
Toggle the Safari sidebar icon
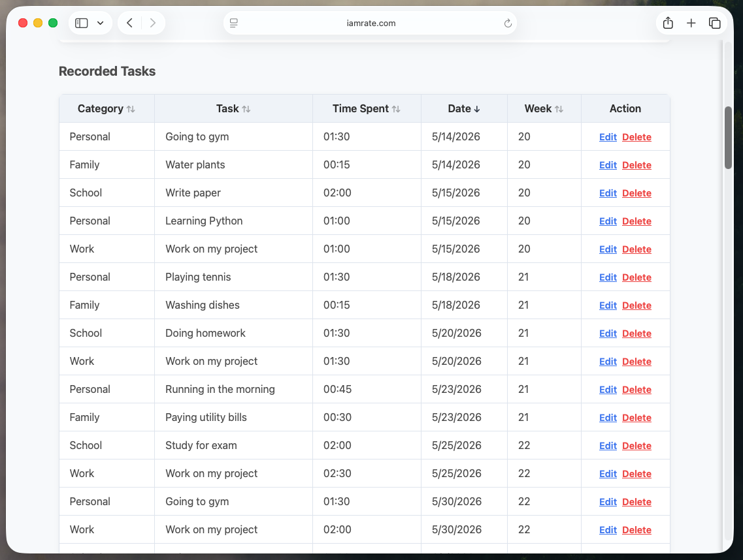click(x=82, y=23)
